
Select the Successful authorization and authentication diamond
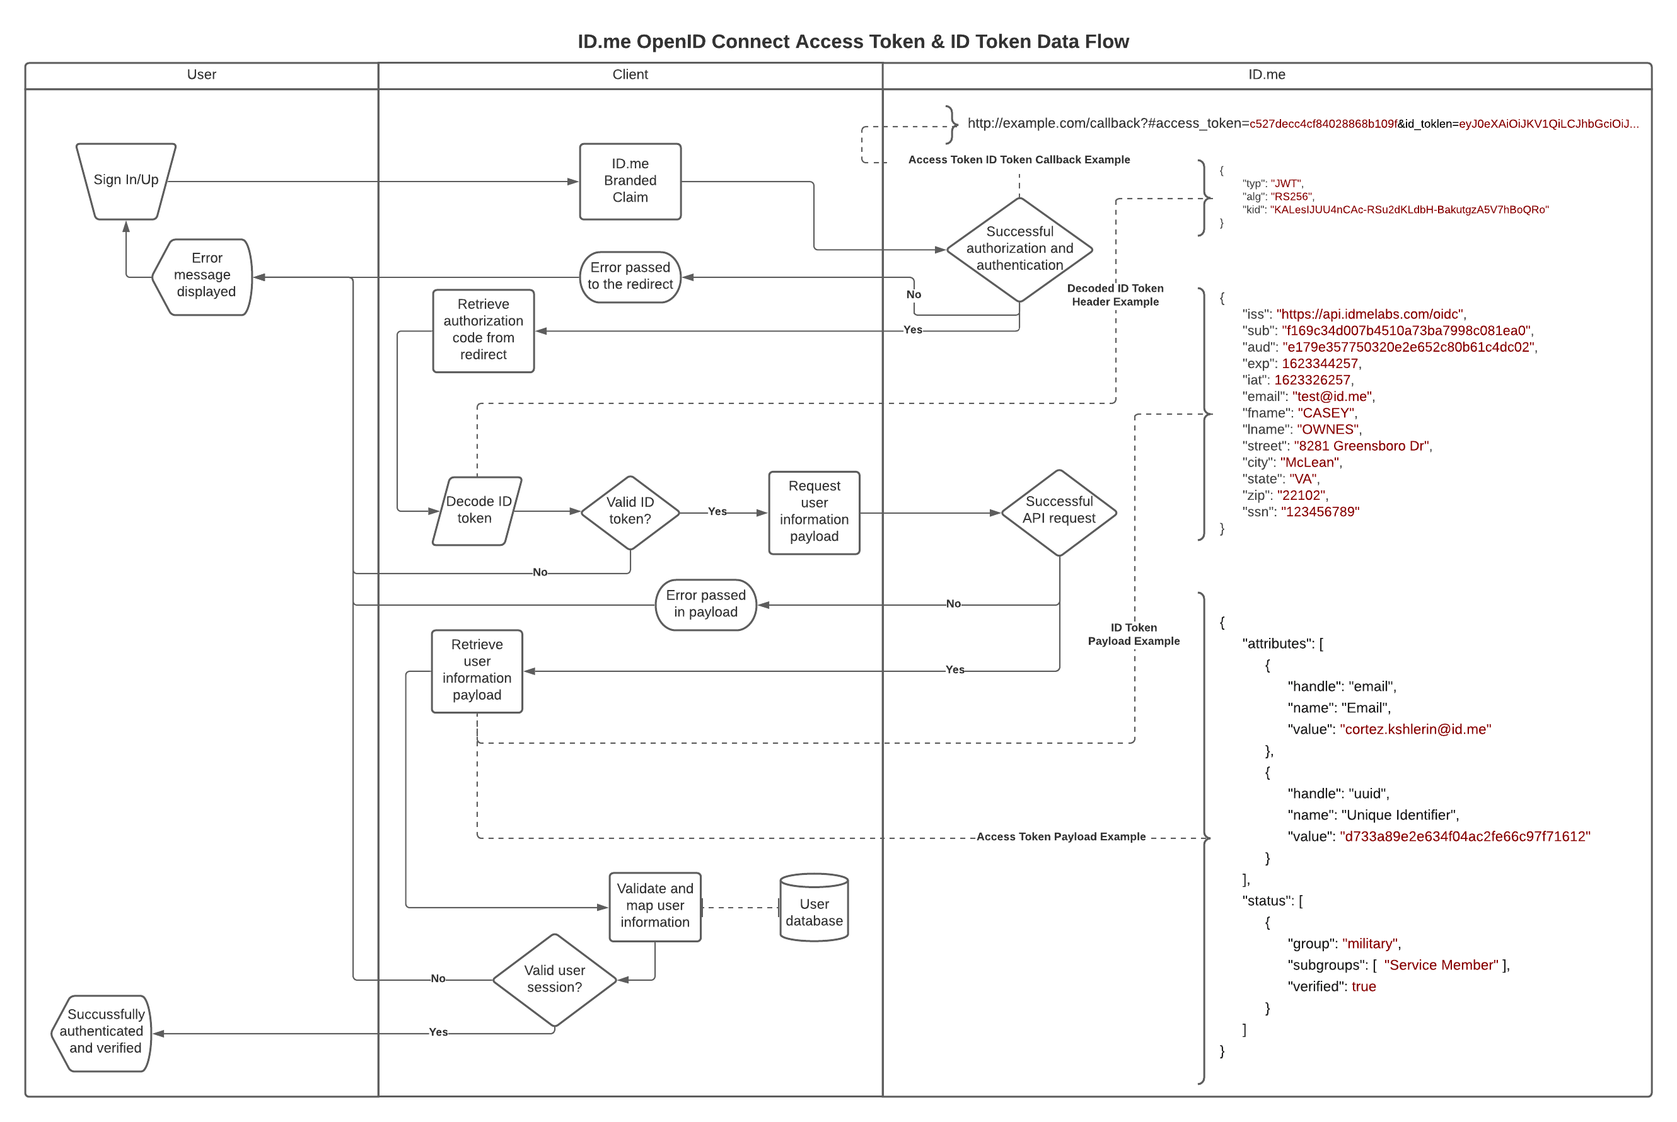tap(1019, 249)
